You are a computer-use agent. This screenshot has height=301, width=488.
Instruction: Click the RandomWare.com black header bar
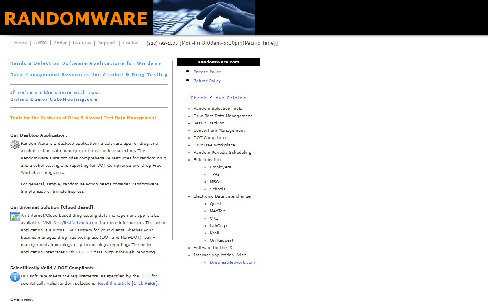coord(218,62)
